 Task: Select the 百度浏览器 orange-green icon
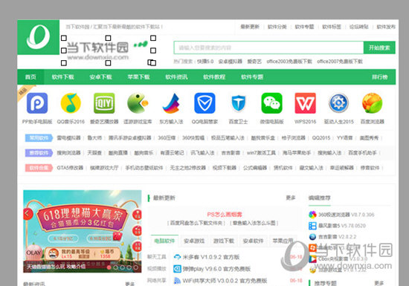point(373,103)
